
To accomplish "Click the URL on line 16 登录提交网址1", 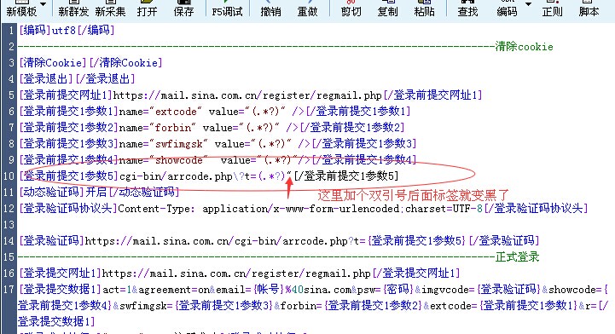I will click(x=236, y=273).
